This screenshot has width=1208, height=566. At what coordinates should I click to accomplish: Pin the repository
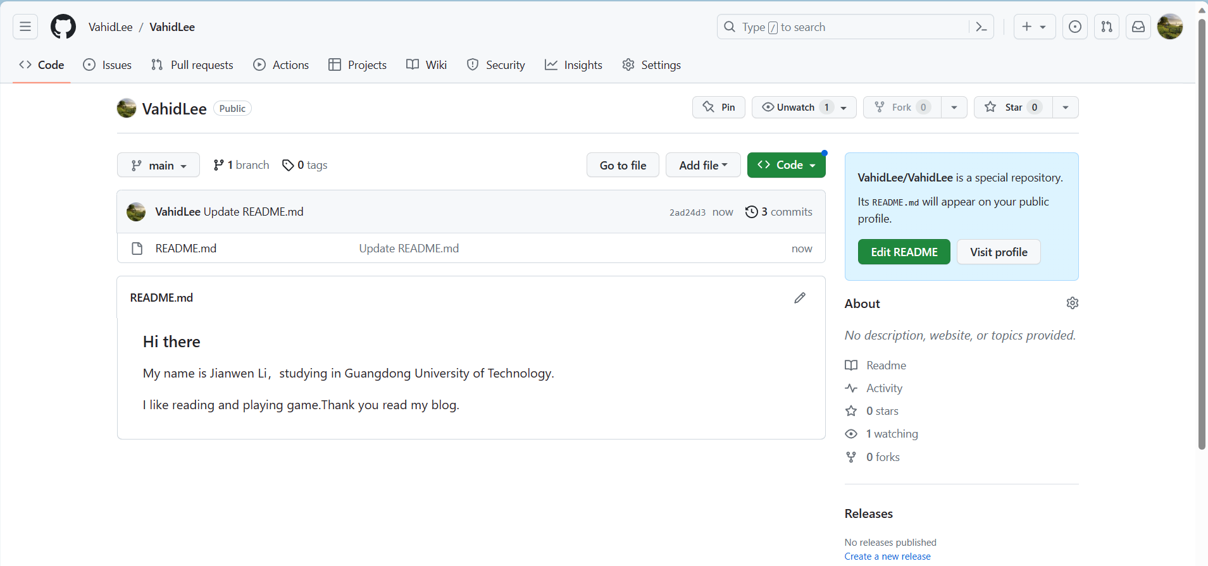click(x=719, y=108)
